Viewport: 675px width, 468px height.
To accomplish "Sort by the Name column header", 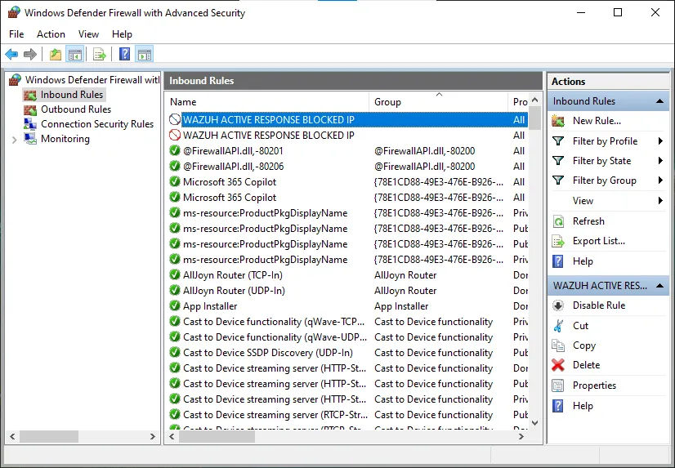I will pos(267,102).
